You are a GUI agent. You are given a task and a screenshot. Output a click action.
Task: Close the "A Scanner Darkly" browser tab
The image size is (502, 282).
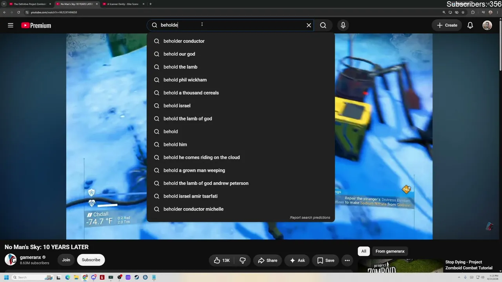pyautogui.click(x=144, y=4)
